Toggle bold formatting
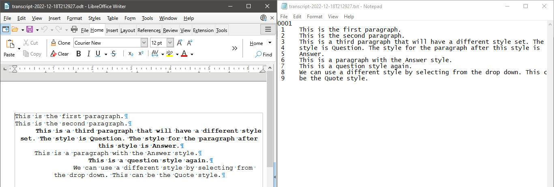This screenshot has height=187, width=554. pos(79,54)
